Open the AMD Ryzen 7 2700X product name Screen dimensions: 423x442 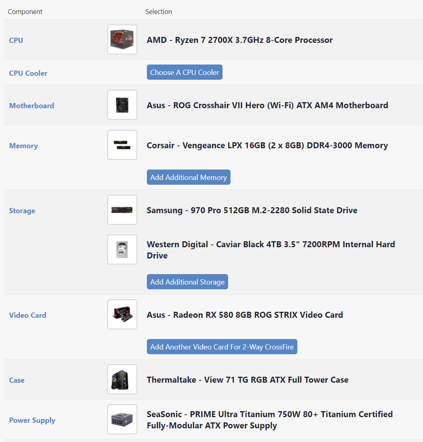pos(240,40)
